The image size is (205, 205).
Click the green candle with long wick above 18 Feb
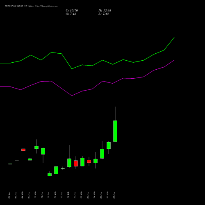click(69, 163)
